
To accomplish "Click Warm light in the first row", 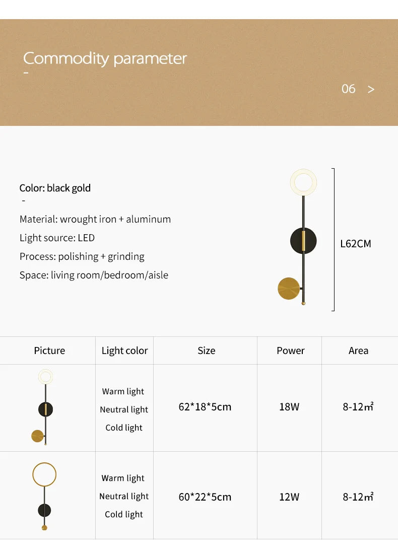I will click(123, 391).
